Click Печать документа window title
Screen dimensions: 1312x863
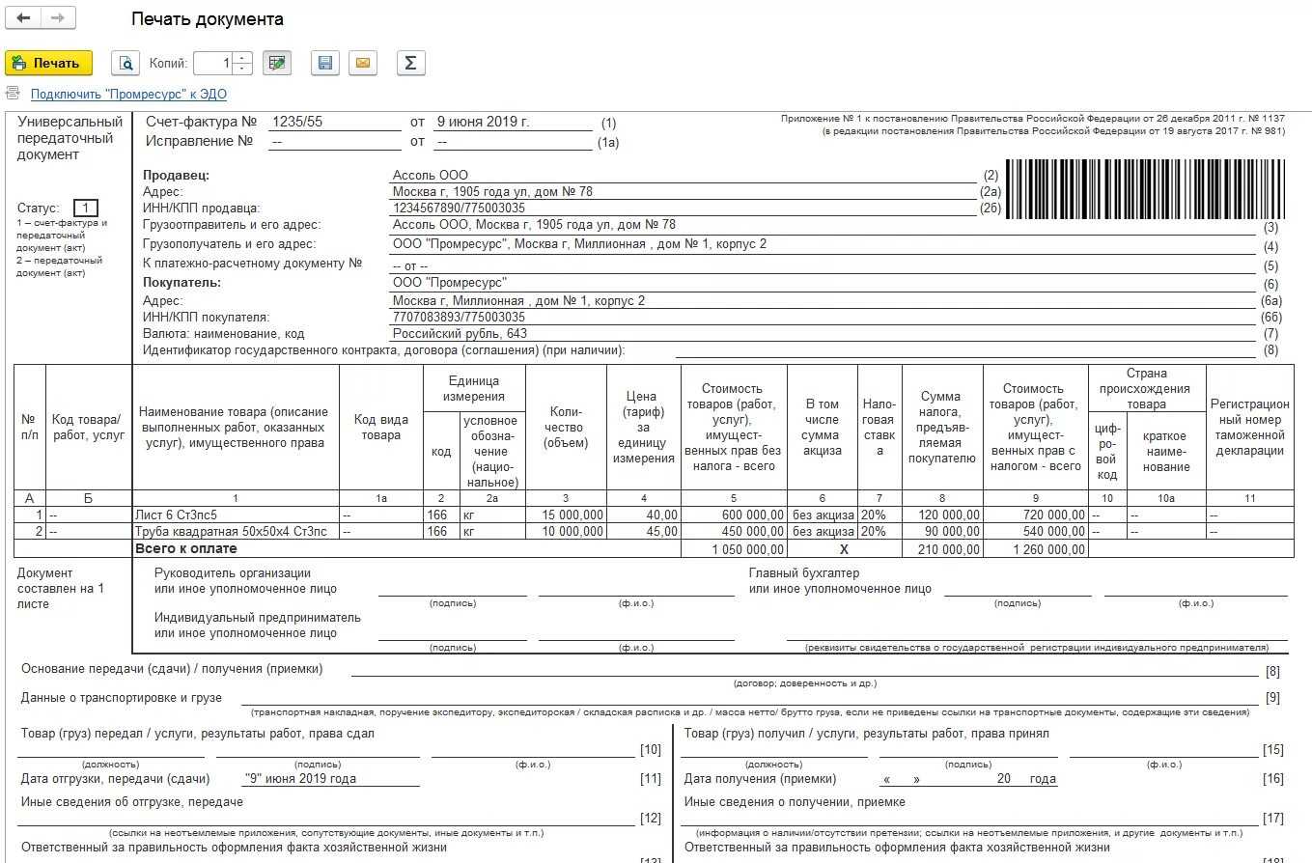pyautogui.click(x=208, y=19)
